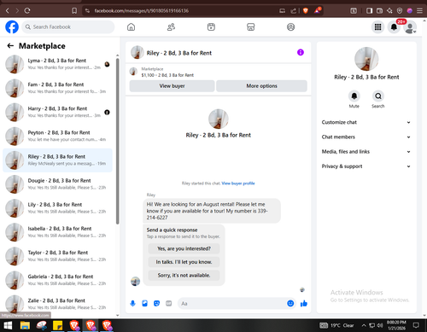The width and height of the screenshot is (427, 332).
Task: Expand Privacy & support section
Action: tap(366, 166)
